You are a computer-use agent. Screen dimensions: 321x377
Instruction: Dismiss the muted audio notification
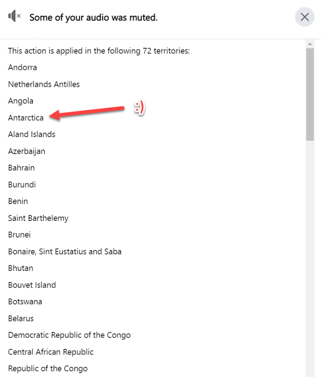point(304,17)
